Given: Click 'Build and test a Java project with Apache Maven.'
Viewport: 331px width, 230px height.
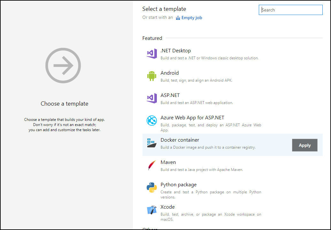Looking at the screenshot, I should (202, 170).
